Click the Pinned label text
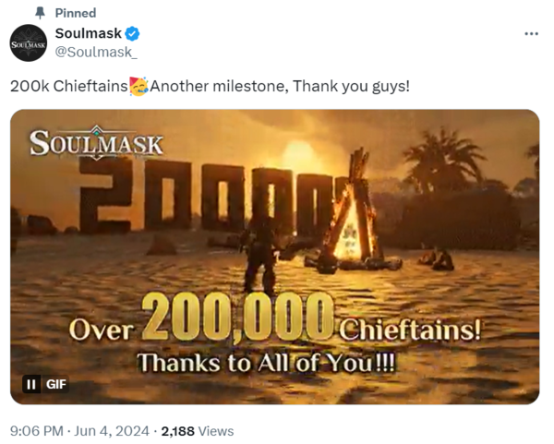This screenshot has width=554, height=444. pyautogui.click(x=74, y=13)
